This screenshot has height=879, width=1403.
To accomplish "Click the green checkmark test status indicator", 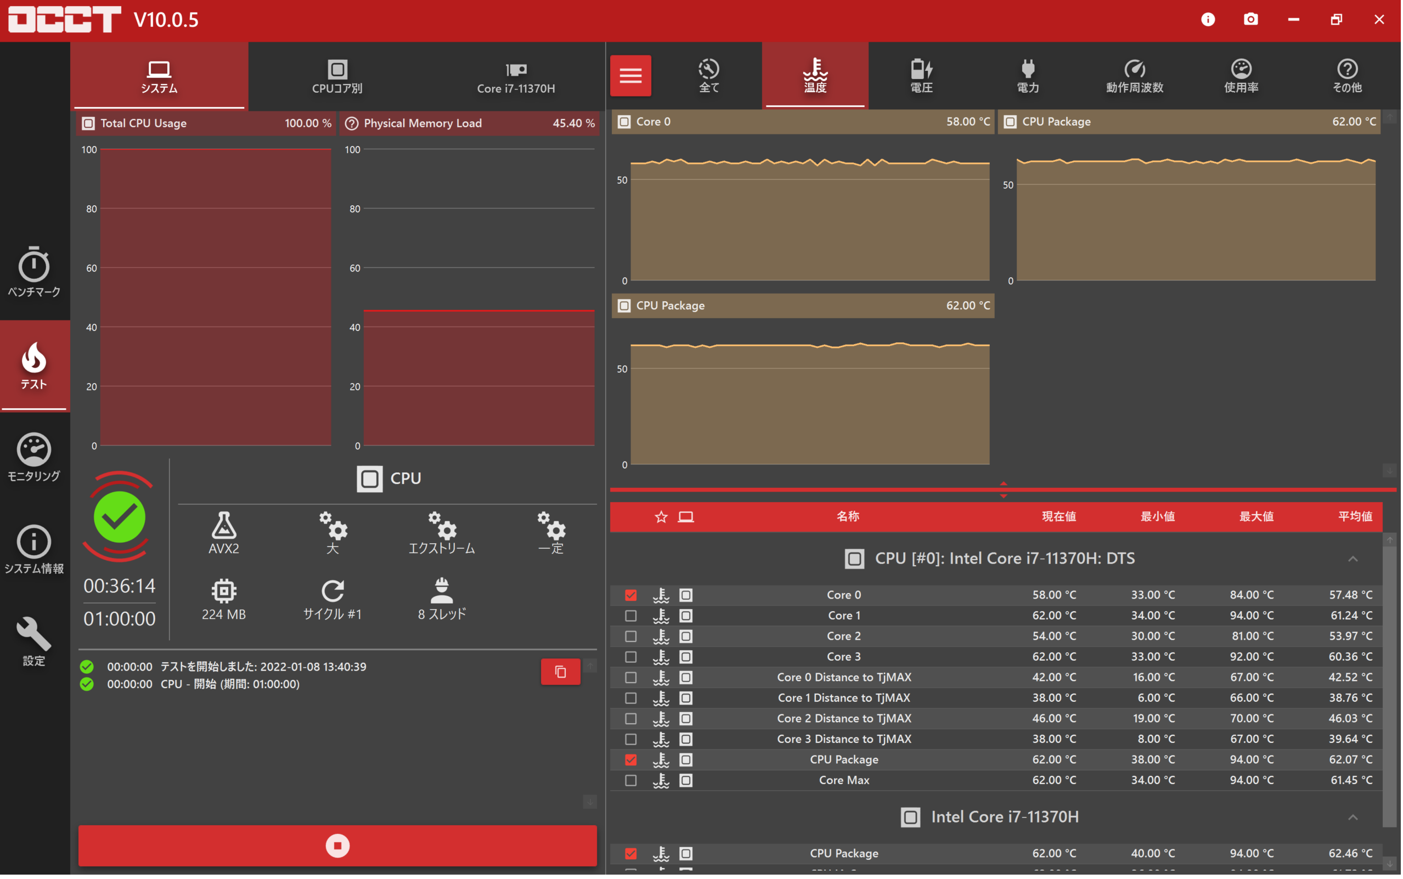I will (120, 517).
